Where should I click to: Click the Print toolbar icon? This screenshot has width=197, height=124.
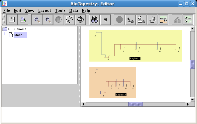[x=23, y=20]
